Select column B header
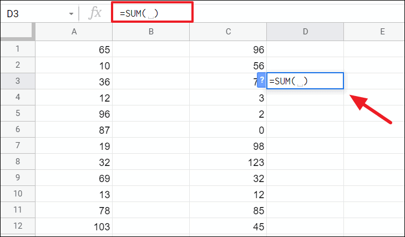This screenshot has height=237, width=405. [x=151, y=32]
